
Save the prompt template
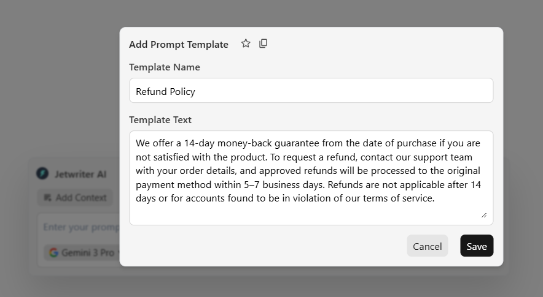click(476, 246)
